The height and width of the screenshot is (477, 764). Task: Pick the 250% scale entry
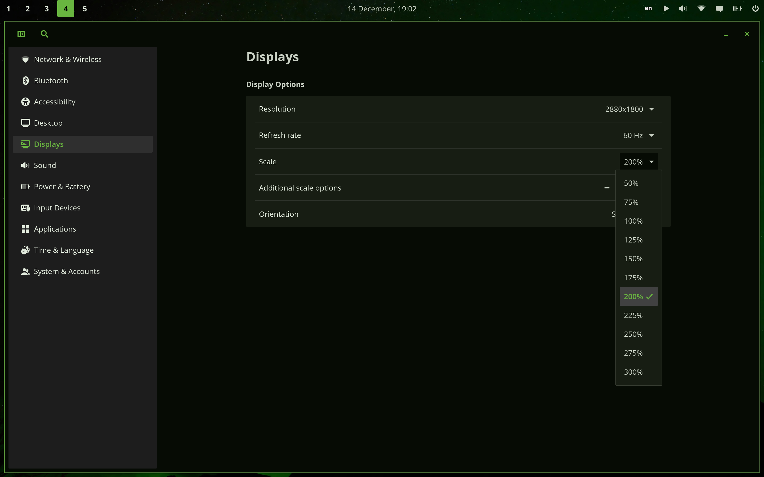[633, 334]
